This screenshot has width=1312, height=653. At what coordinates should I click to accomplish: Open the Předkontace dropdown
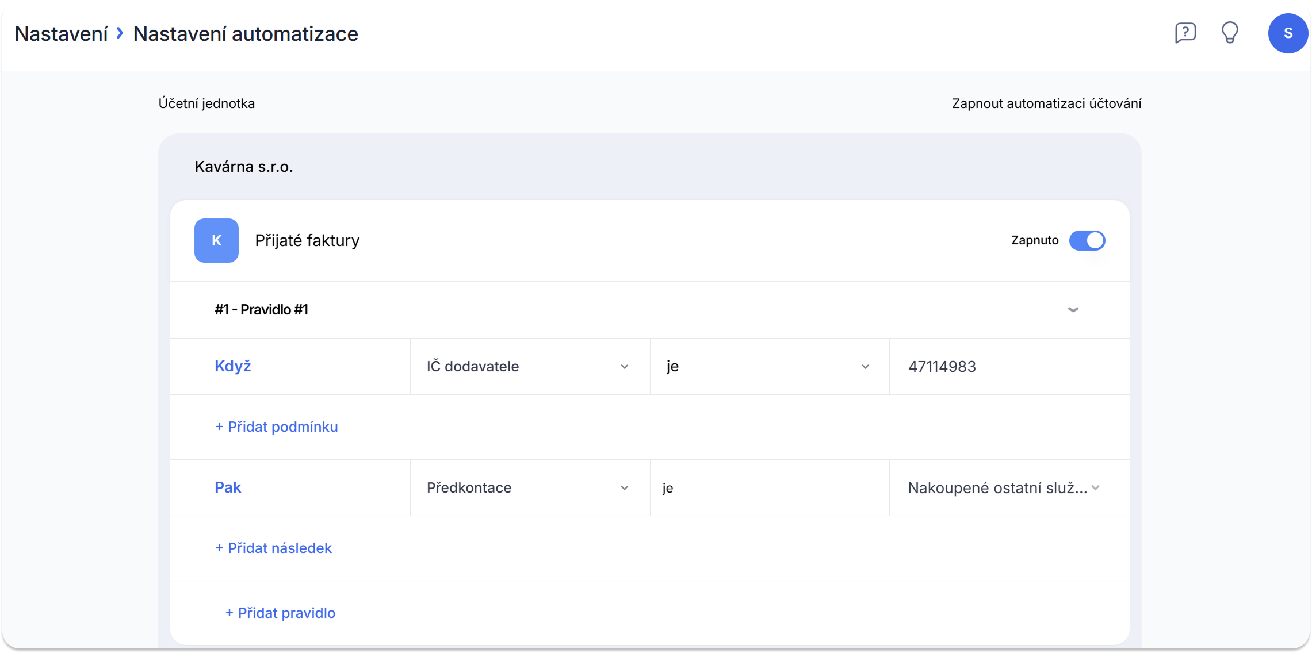(x=528, y=488)
